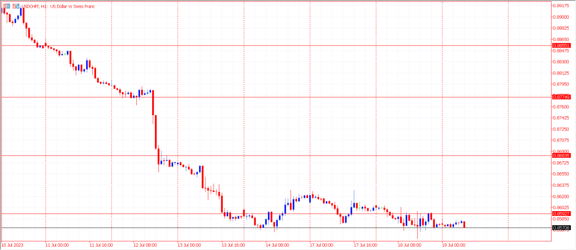Click the '10 Jul 2023' time axis label
The height and width of the screenshot is (250, 576).
(x=12, y=245)
